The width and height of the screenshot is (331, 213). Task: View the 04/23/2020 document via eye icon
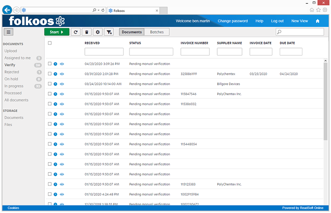tap(62, 64)
